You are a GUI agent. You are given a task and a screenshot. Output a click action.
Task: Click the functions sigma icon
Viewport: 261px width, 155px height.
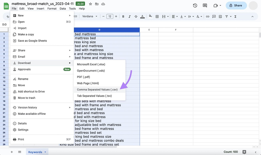pos(235,16)
